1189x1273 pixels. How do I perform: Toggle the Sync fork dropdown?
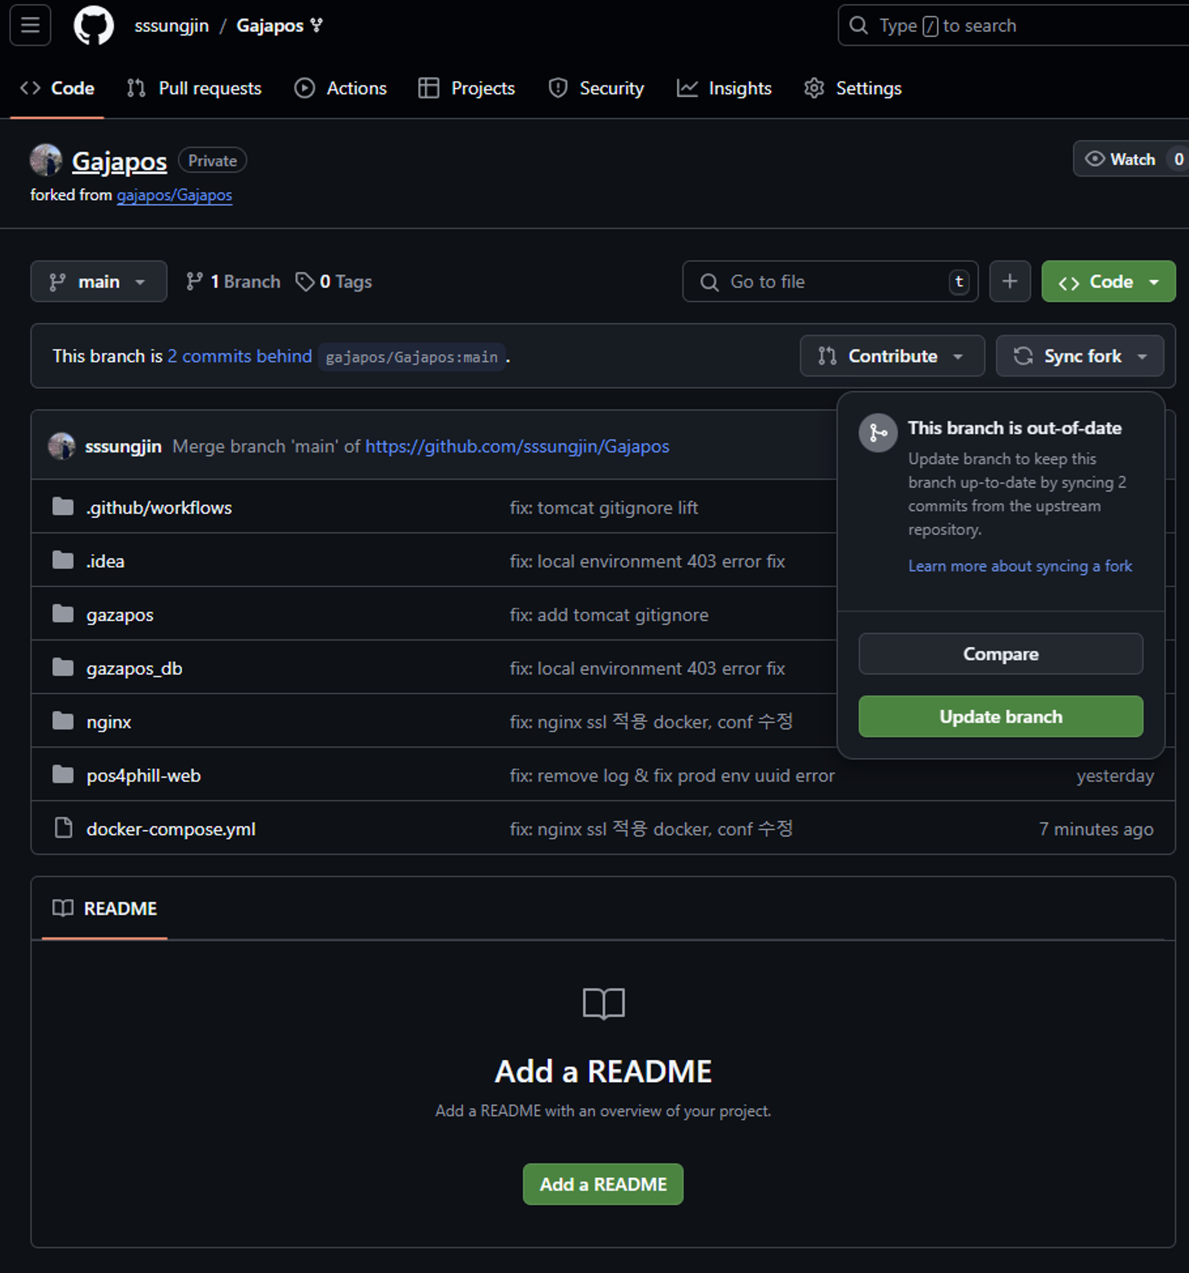[1080, 356]
